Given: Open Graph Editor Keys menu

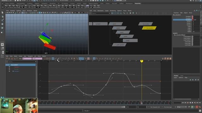Looking at the screenshot, I should (x=25, y=56).
